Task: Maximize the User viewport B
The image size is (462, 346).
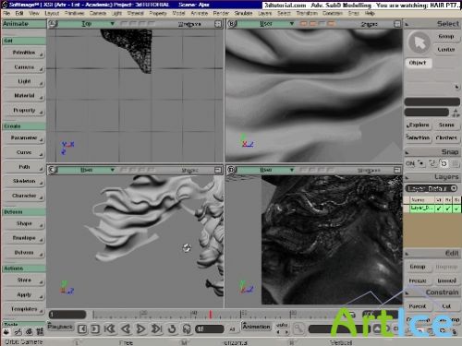Action: click(397, 24)
